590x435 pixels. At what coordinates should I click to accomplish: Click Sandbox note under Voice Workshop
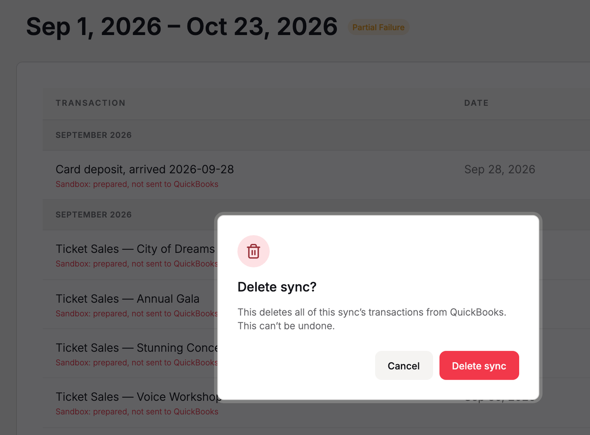pyautogui.click(x=137, y=412)
